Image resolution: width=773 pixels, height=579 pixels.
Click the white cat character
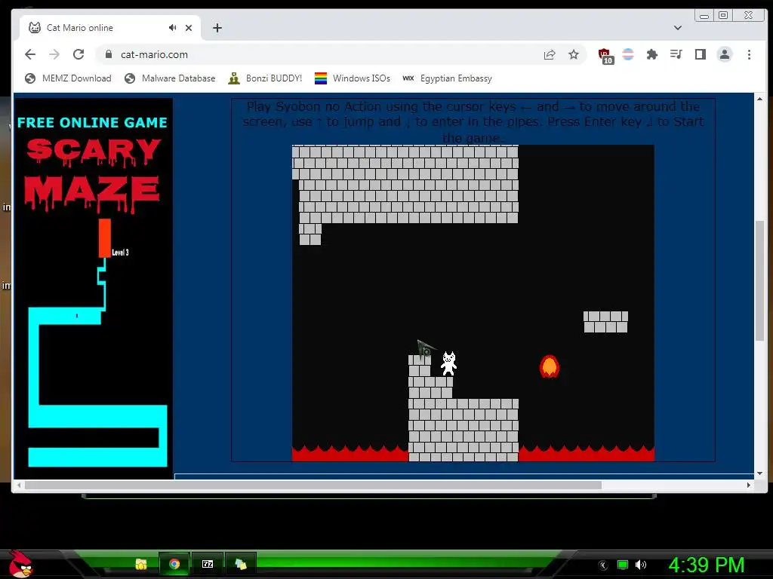click(448, 363)
